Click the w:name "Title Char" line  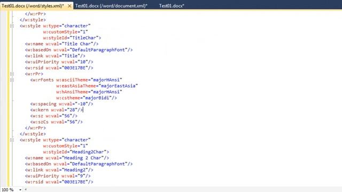click(x=62, y=44)
